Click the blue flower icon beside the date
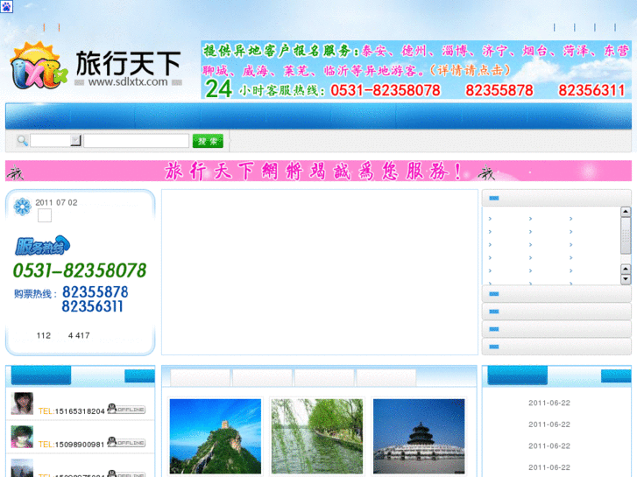Image resolution: width=637 pixels, height=477 pixels. coord(23,207)
